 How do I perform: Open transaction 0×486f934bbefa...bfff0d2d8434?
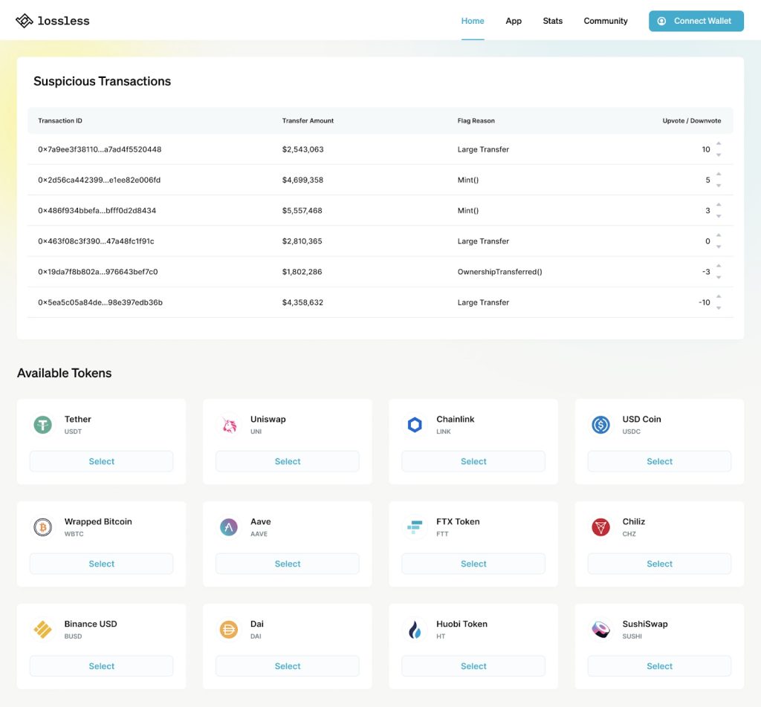[x=97, y=211]
